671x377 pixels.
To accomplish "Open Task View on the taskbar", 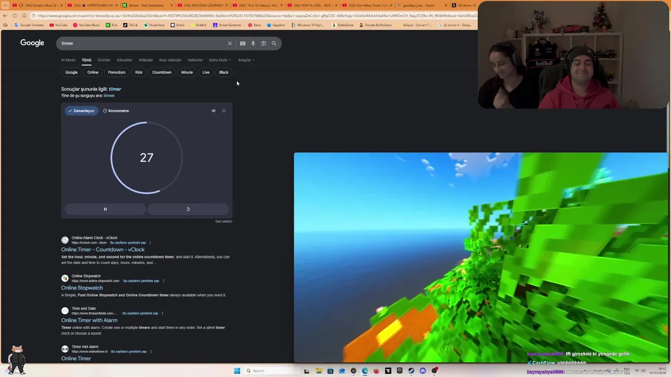I will (x=307, y=371).
